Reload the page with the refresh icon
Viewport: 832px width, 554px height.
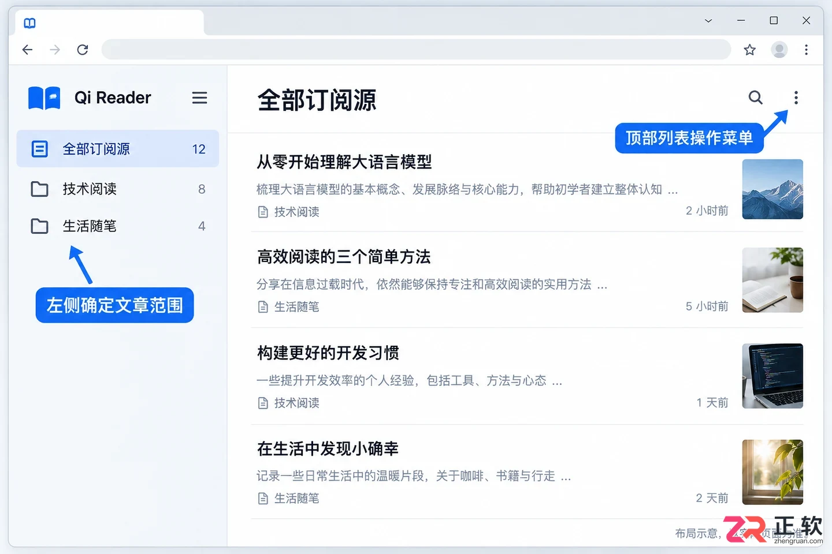83,50
